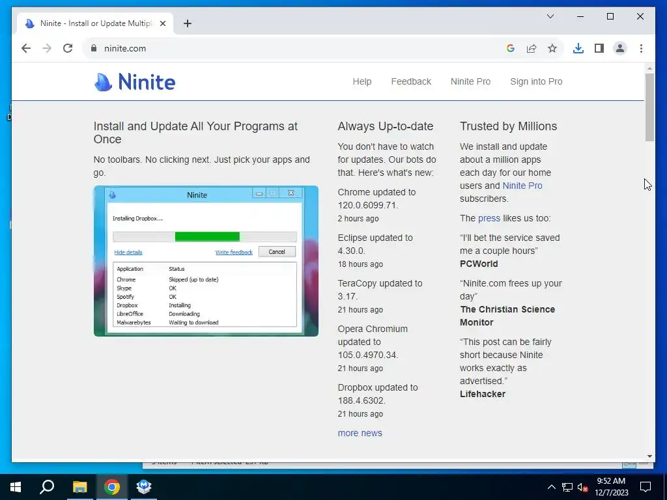Open the taskbar clock and date
667x500 pixels.
coord(611,487)
